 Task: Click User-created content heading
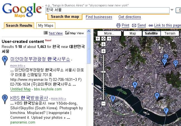(x=23, y=42)
